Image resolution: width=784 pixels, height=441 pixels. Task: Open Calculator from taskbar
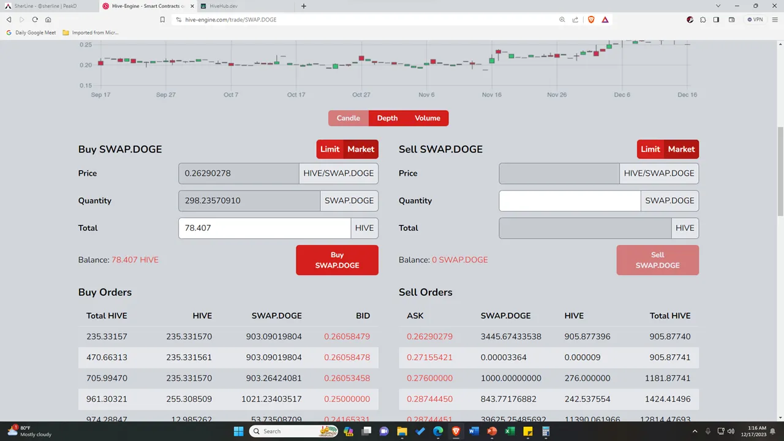(x=545, y=431)
